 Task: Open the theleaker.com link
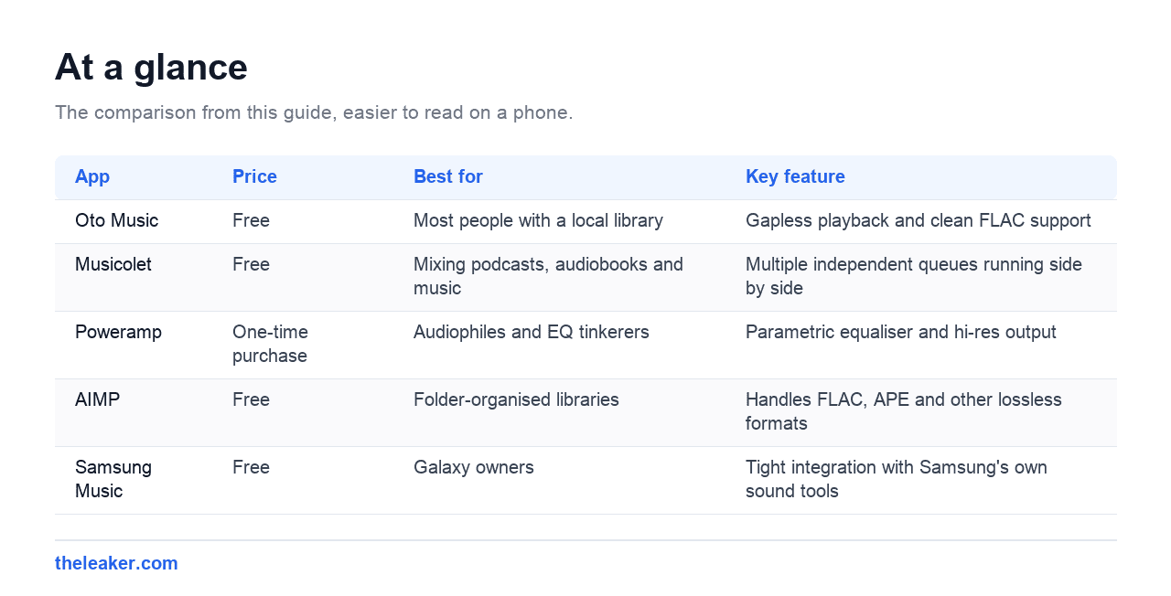116,563
